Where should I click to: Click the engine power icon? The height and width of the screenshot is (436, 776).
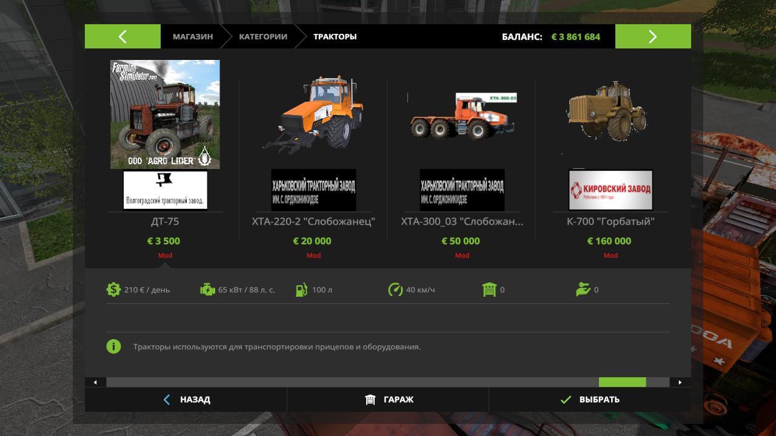(207, 289)
